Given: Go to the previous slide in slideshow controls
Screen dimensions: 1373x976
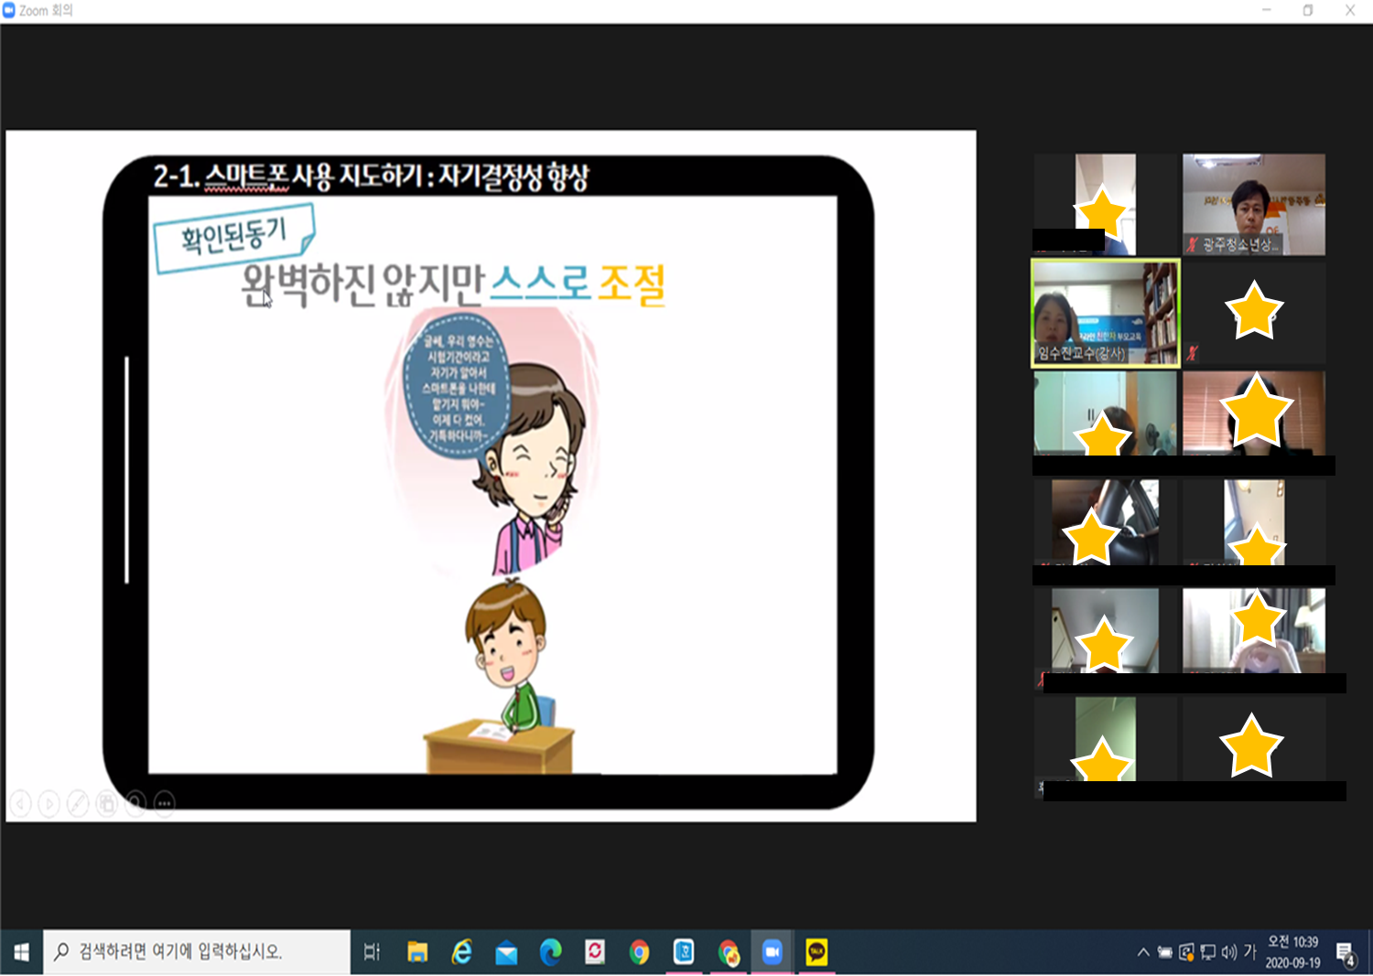Looking at the screenshot, I should point(20,803).
